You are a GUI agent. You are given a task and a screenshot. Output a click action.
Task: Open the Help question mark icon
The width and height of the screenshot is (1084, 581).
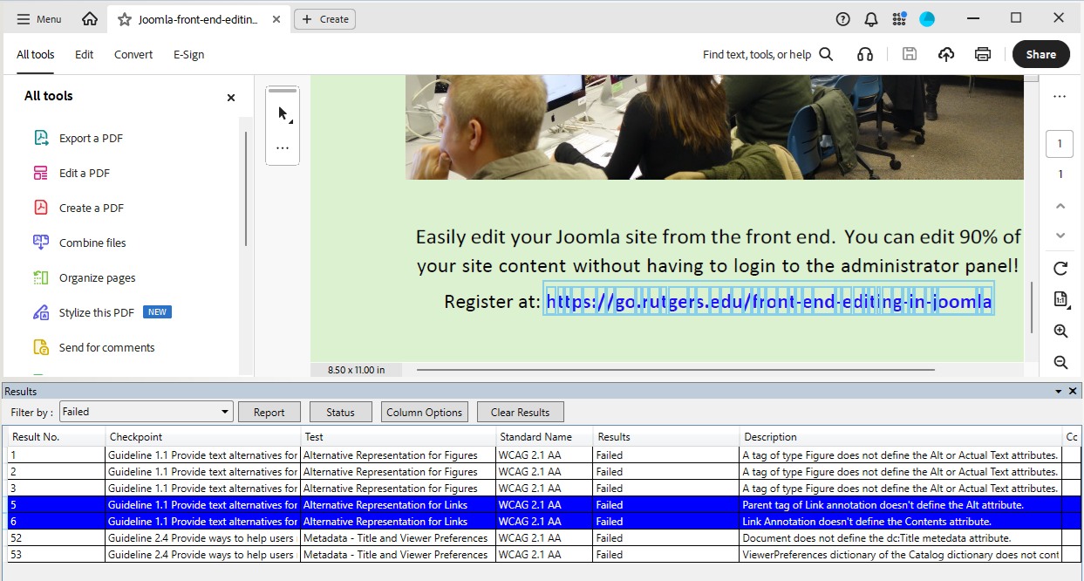point(842,19)
